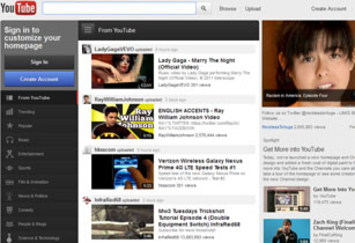The image size is (355, 243).
Task: Open the Sports category icon
Action: click(10, 168)
